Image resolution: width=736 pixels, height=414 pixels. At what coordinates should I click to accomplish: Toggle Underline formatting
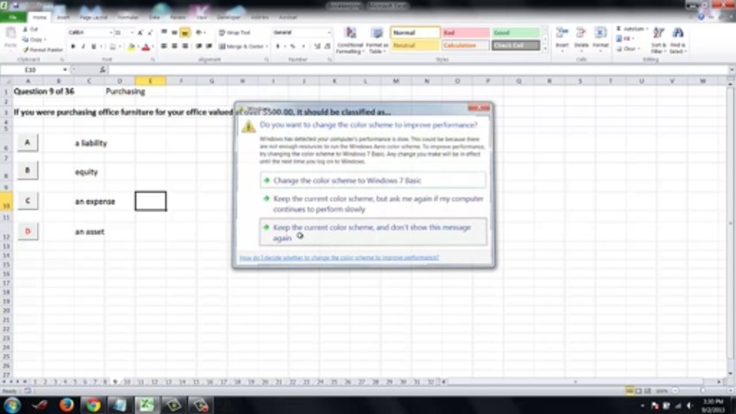tap(94, 46)
